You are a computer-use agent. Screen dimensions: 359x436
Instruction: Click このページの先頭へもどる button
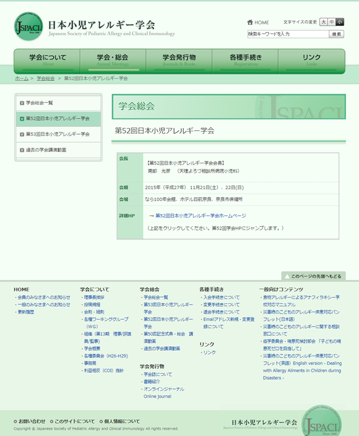[313, 276]
